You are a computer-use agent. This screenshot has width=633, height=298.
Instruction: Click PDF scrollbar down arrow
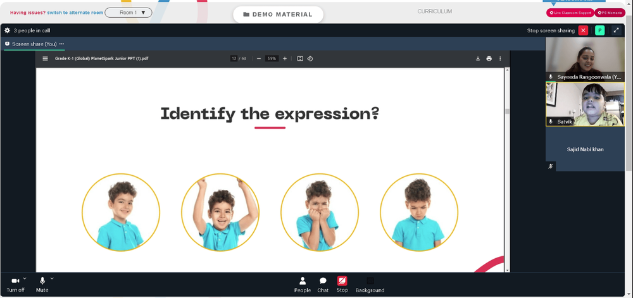pos(508,270)
